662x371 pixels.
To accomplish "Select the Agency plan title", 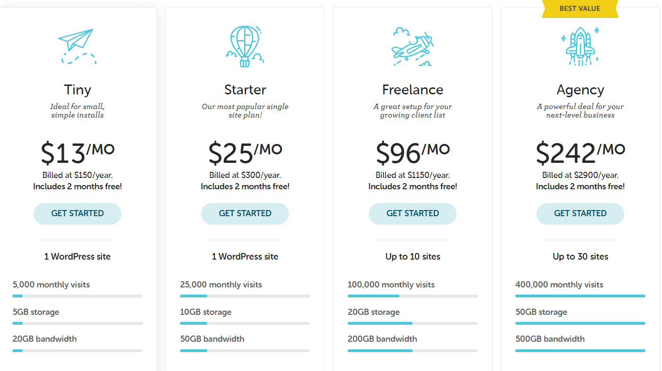I will (580, 90).
